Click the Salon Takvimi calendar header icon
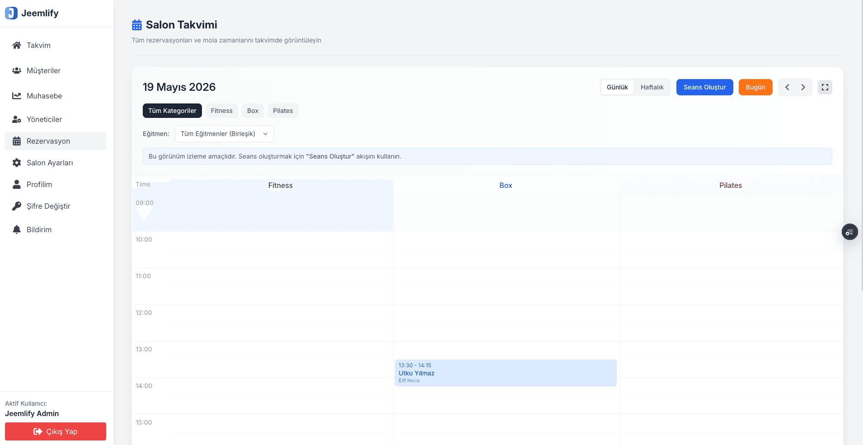Viewport: 863px width, 445px height. coord(137,25)
